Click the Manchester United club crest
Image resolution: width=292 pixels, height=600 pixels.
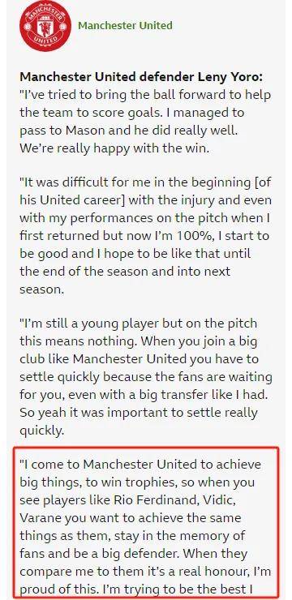click(45, 26)
